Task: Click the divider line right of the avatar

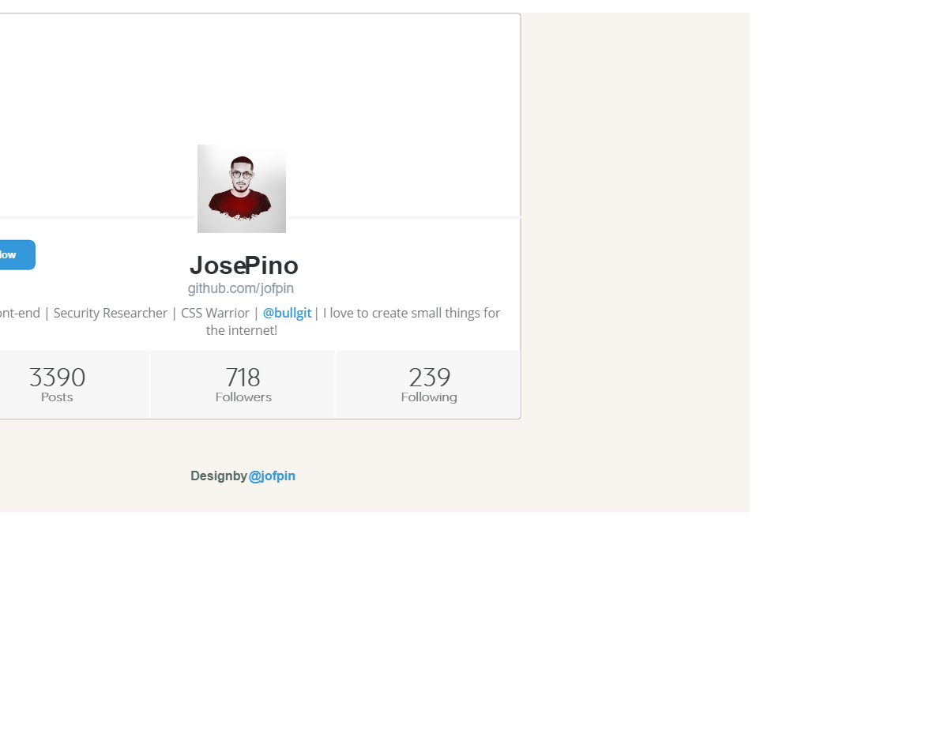Action: pyautogui.click(x=404, y=216)
